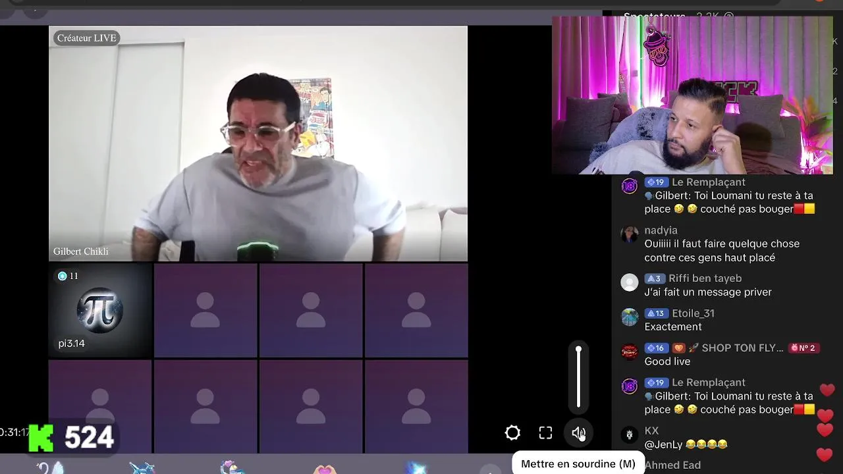Select the heart-hands gift in the gift bar
Image resolution: width=843 pixels, height=474 pixels.
(x=325, y=469)
